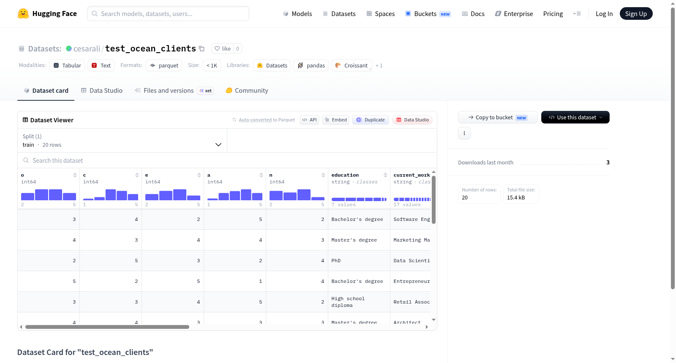Open Spaces in the top navigation
The height and width of the screenshot is (363, 676).
point(381,14)
